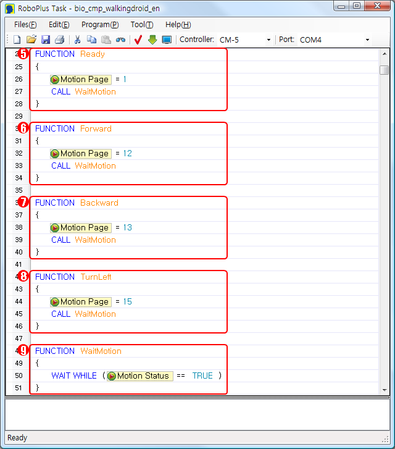Click the monitor output view icon

click(167, 40)
